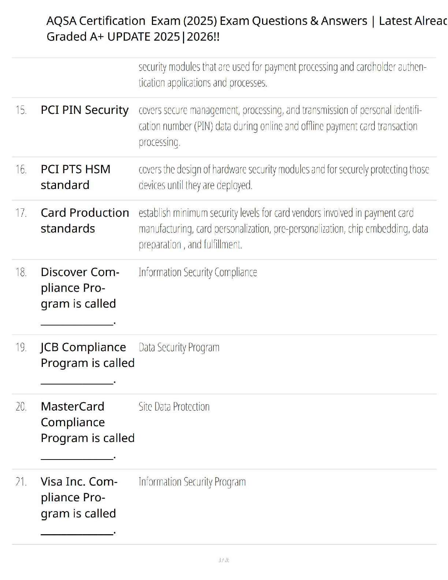Select the "JCB Compliance Program is called" question
The height and width of the screenshot is (580, 448).
(x=87, y=355)
